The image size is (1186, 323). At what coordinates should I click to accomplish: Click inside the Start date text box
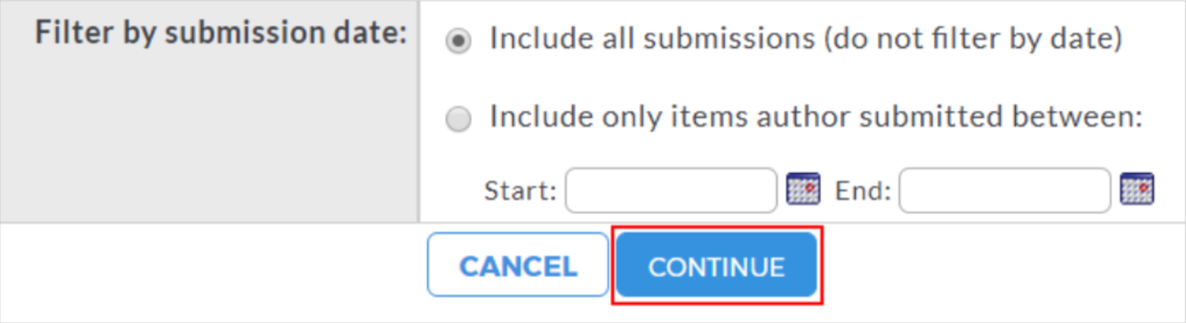[671, 190]
